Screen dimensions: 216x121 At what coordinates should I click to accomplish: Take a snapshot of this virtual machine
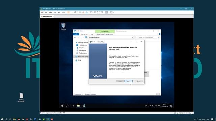pos(80,12)
